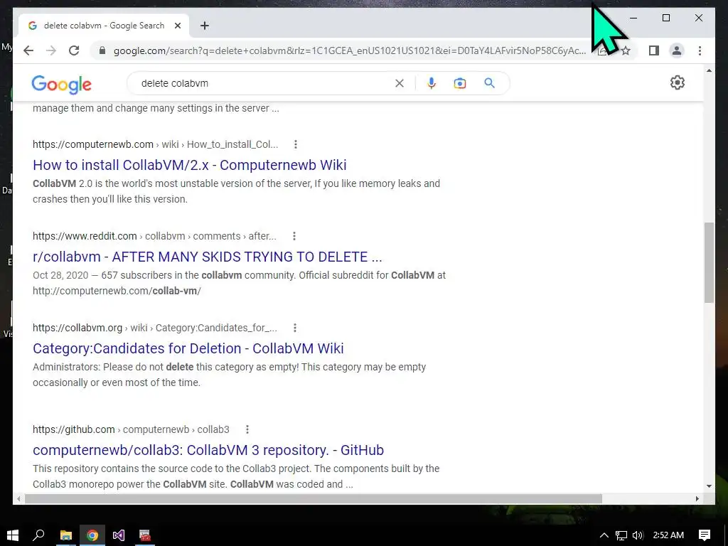Click the forward navigation arrow
728x546 pixels.
click(x=51, y=50)
